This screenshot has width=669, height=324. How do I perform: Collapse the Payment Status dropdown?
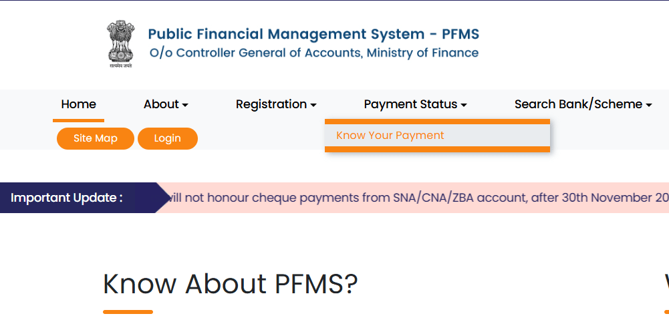coord(410,104)
